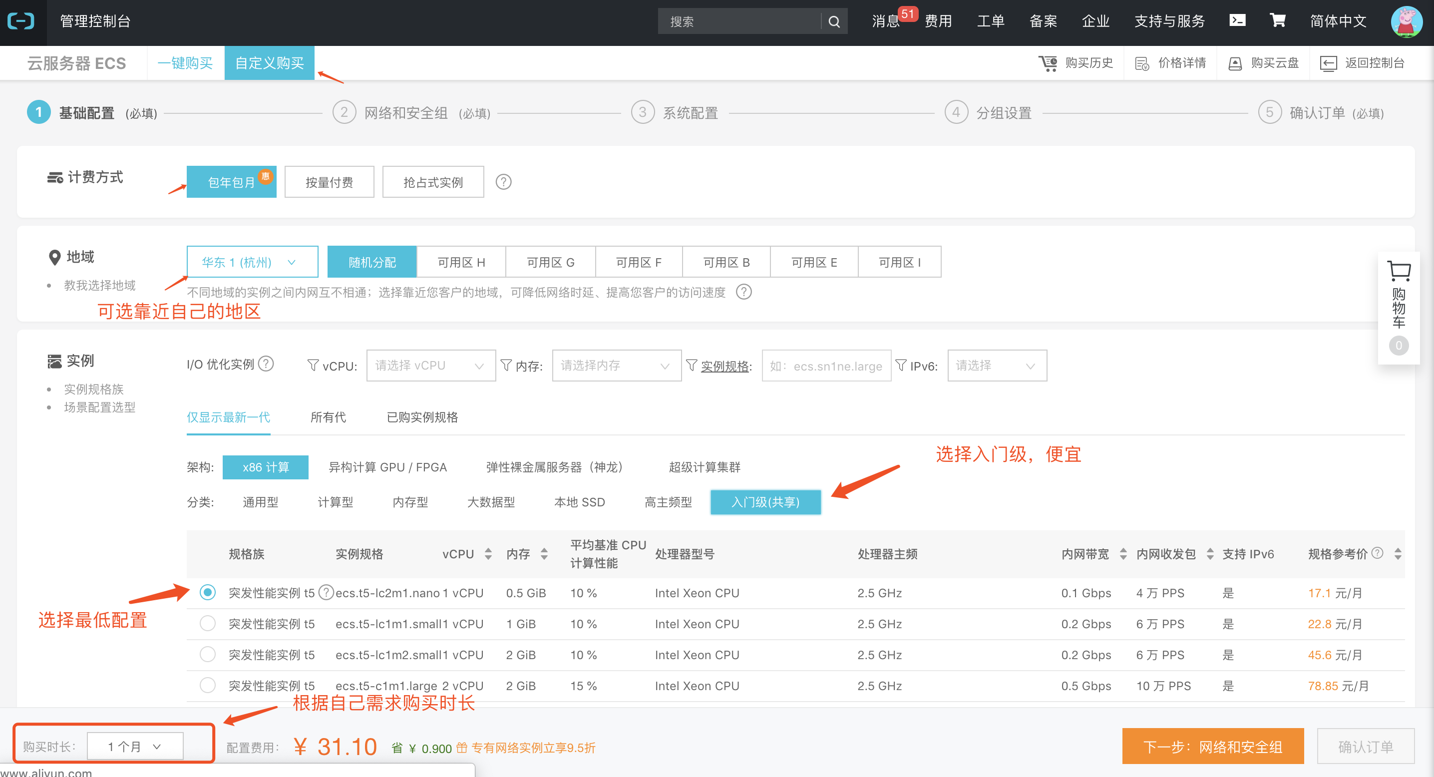The width and height of the screenshot is (1434, 777).
Task: Select ecs.t5-lc2m1.nano radio button
Action: (x=208, y=592)
